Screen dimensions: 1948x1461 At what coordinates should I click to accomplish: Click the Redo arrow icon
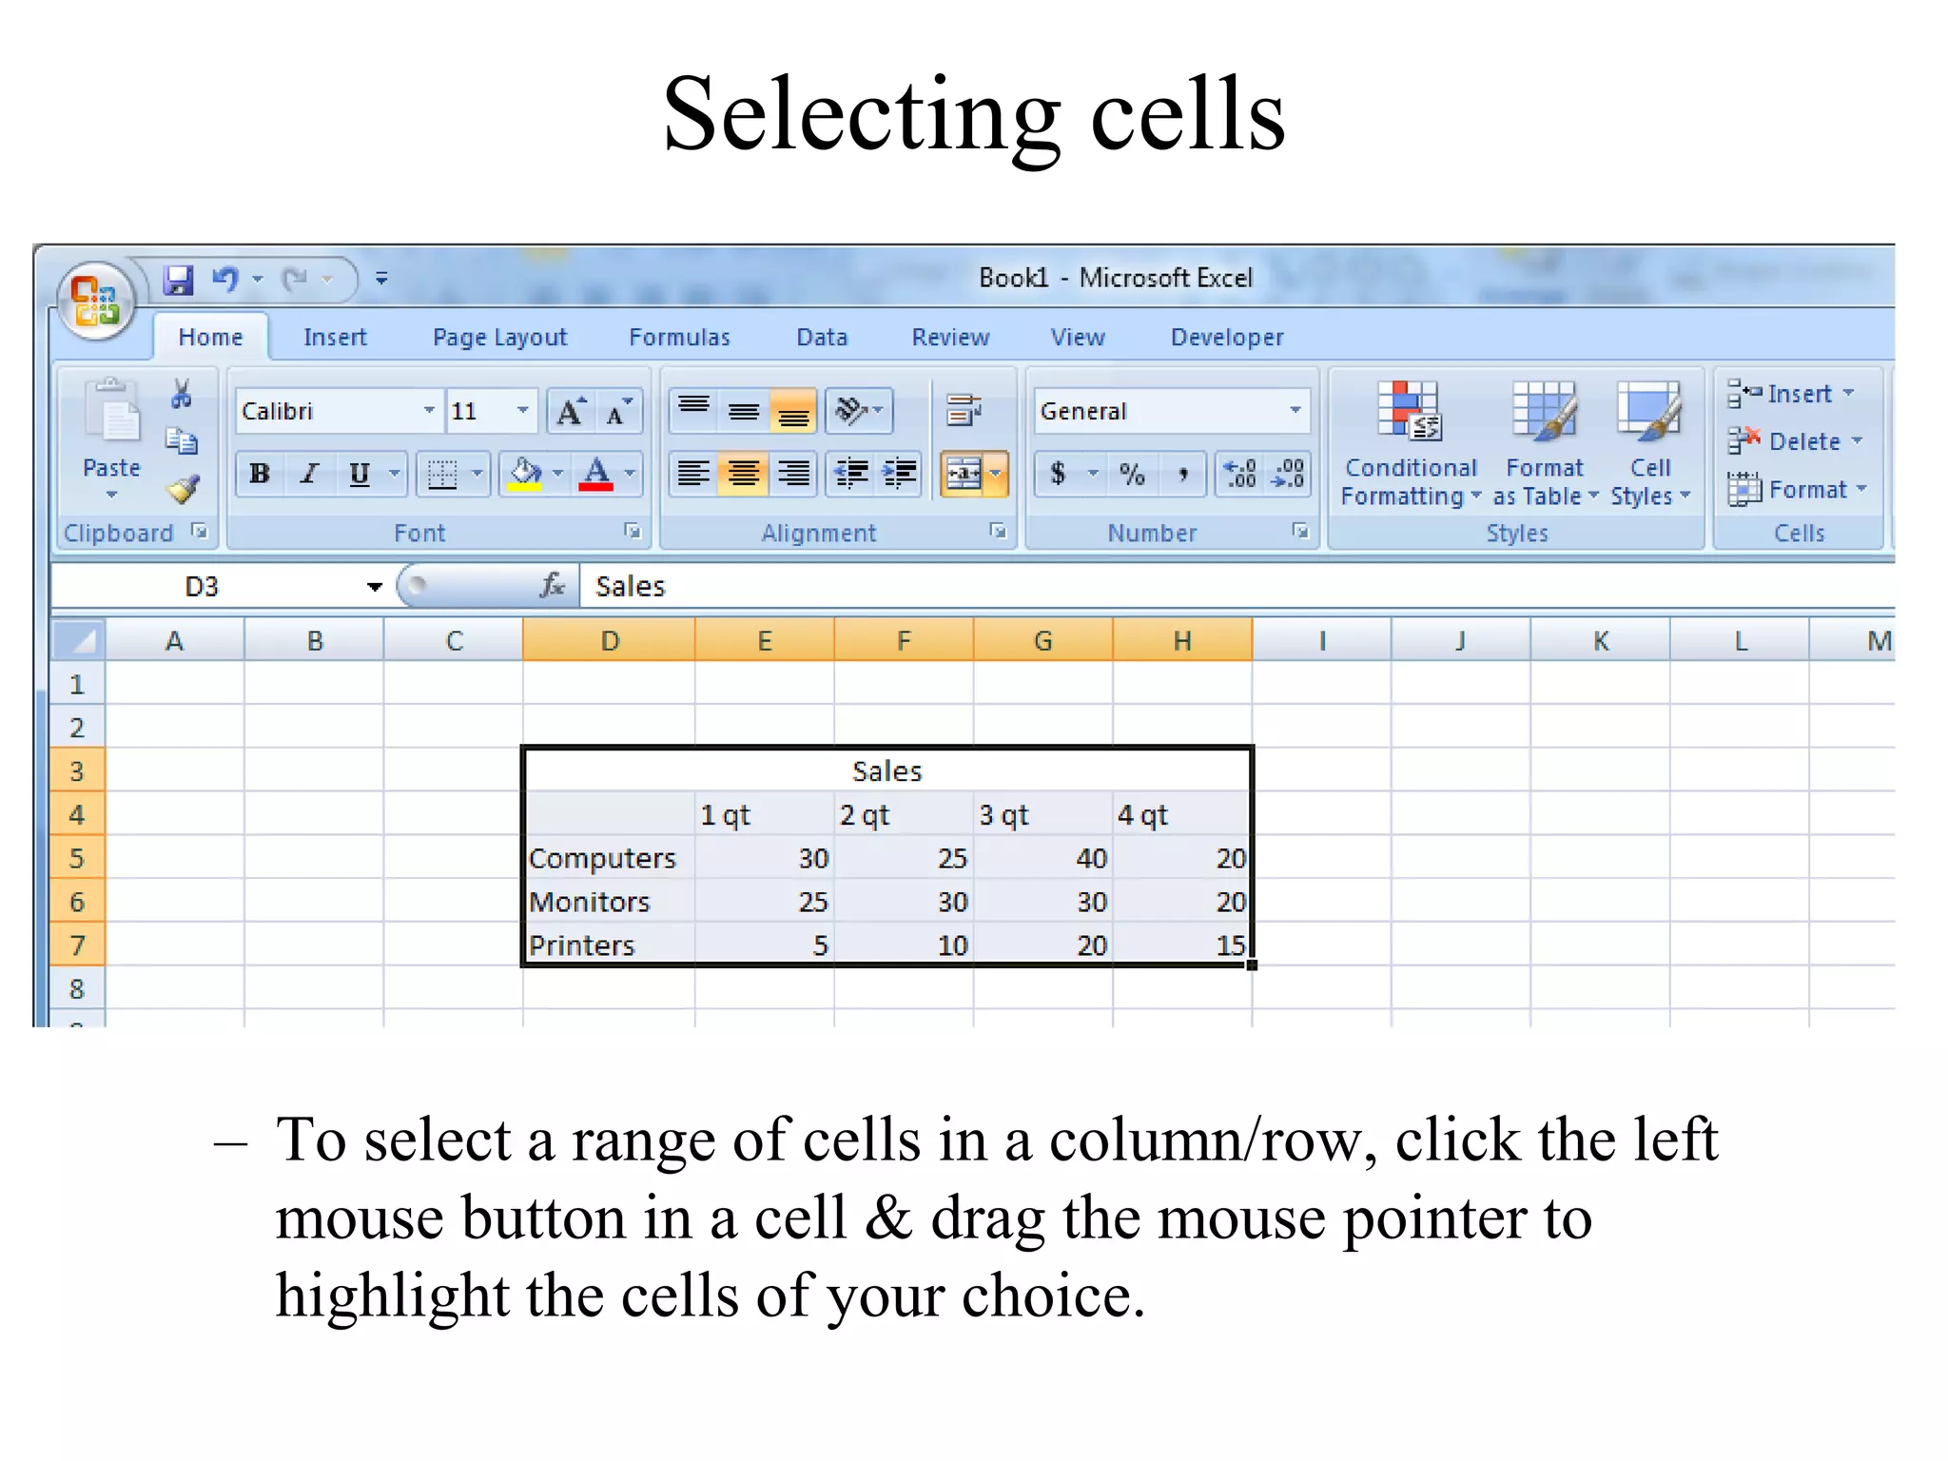(x=296, y=279)
